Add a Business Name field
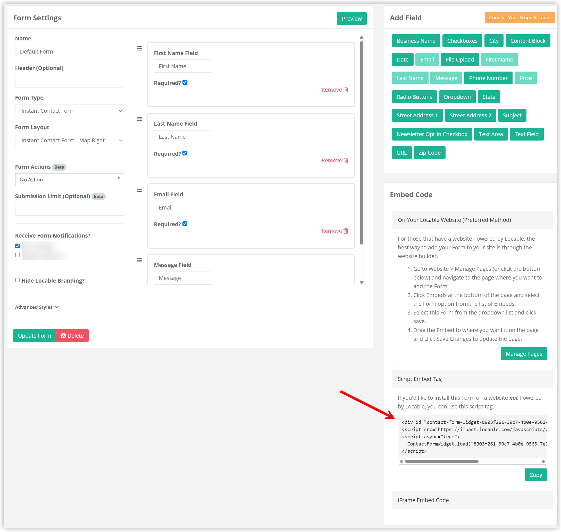The width and height of the screenshot is (561, 532). coord(416,41)
